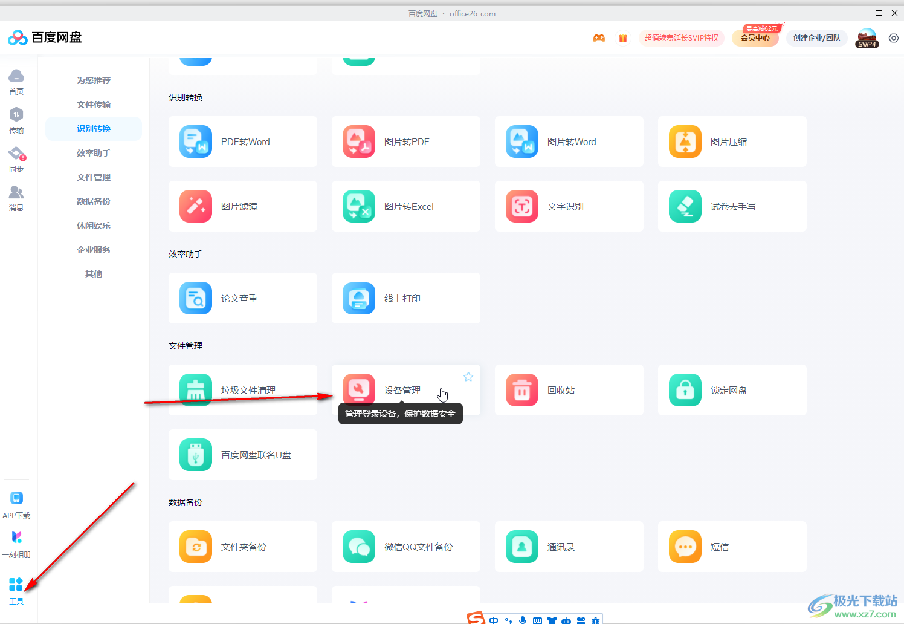The height and width of the screenshot is (624, 904).
Task: Open the 图片滤镜 filter tool
Action: [242, 206]
